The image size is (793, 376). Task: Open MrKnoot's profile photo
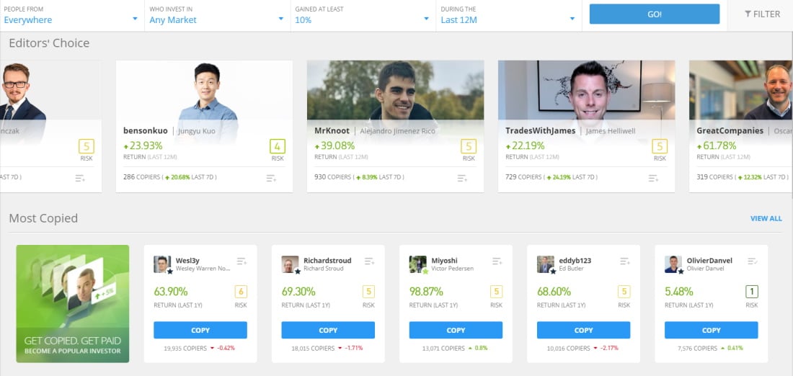pyautogui.click(x=396, y=90)
